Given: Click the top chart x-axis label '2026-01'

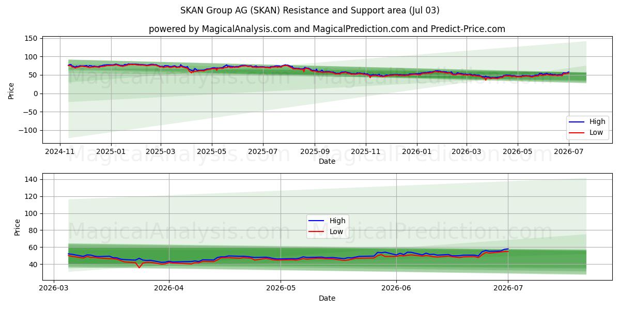Looking at the screenshot, I should click(416, 152).
